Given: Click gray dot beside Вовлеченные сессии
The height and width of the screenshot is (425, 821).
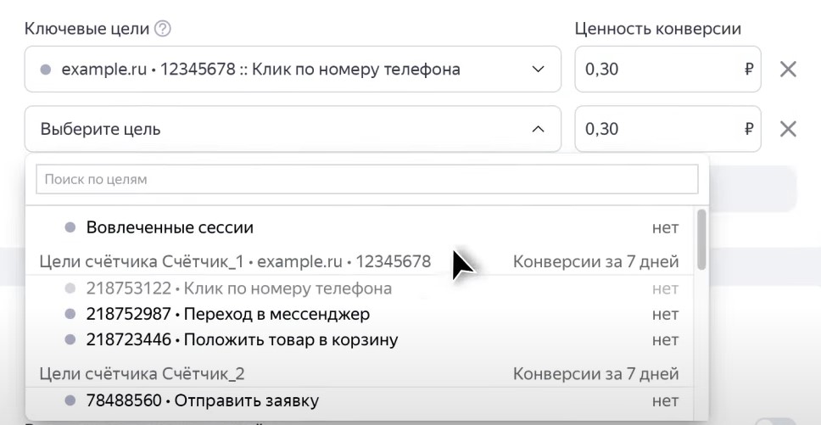Looking at the screenshot, I should 70,227.
